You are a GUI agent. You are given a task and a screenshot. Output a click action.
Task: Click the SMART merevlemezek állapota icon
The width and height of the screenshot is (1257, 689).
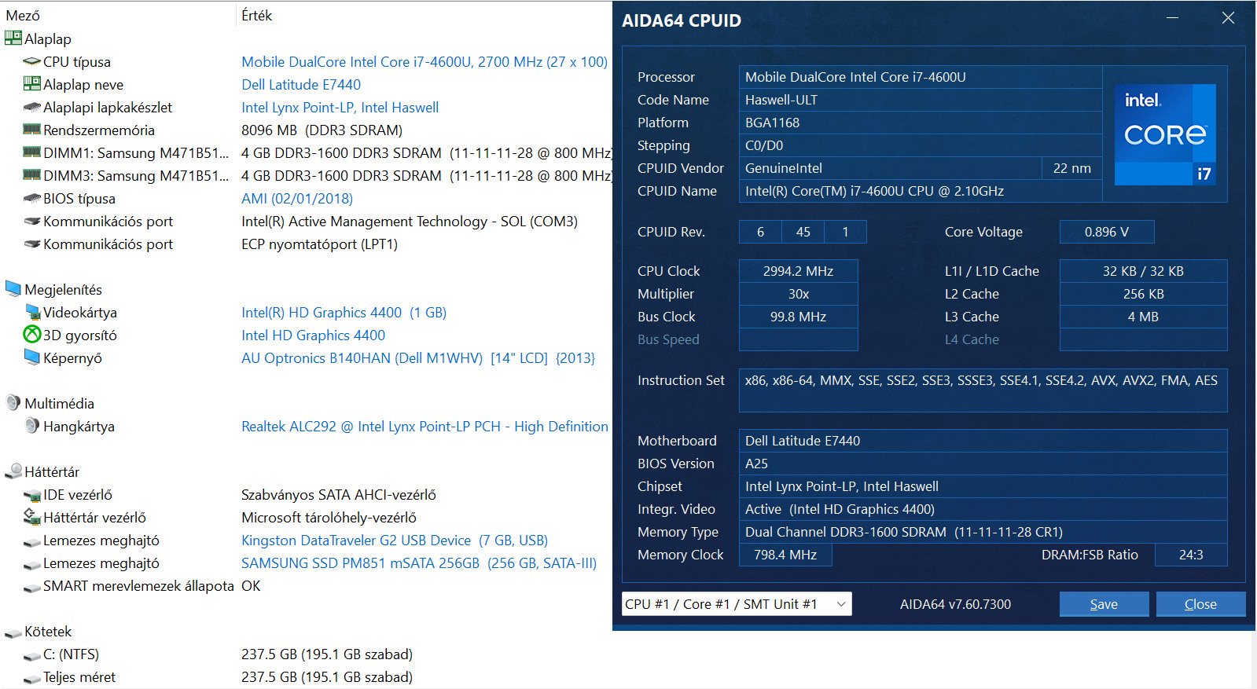32,587
